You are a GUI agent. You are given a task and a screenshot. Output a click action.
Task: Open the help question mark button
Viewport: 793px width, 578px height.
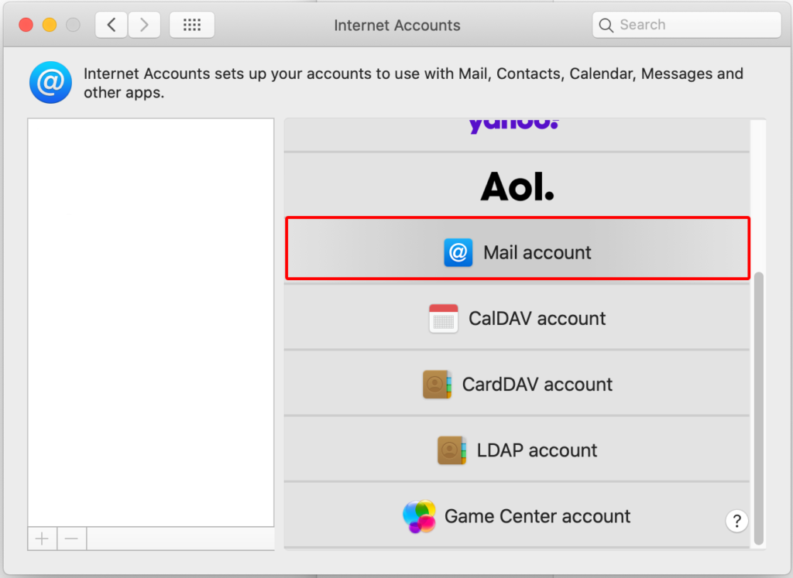(737, 521)
